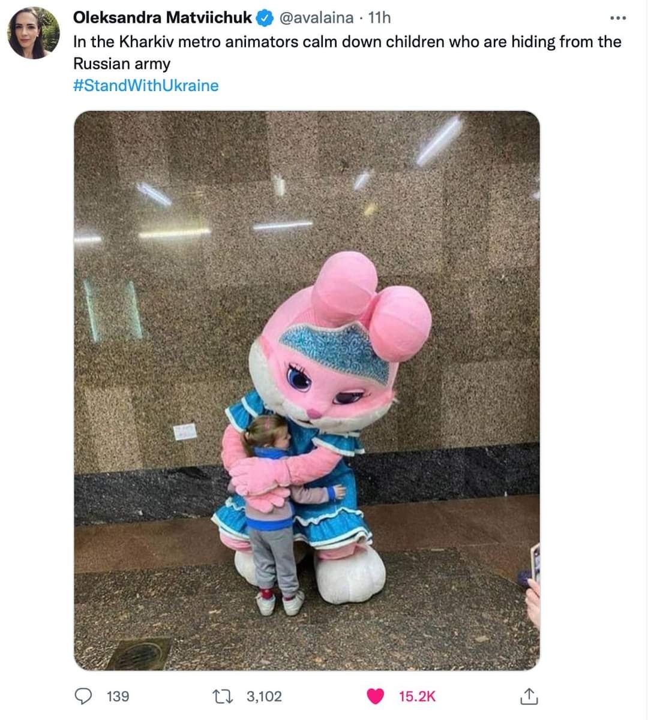Open the 11h timestamp link
The height and width of the screenshot is (720, 648).
379,18
